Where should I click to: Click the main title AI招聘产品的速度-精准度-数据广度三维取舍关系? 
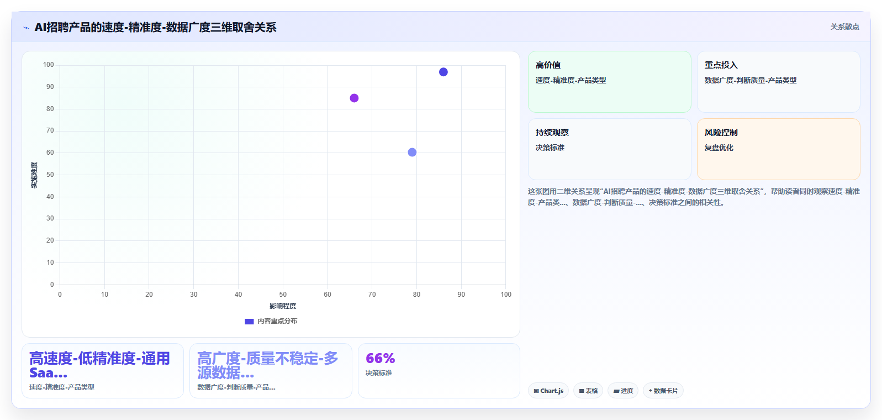(x=155, y=28)
